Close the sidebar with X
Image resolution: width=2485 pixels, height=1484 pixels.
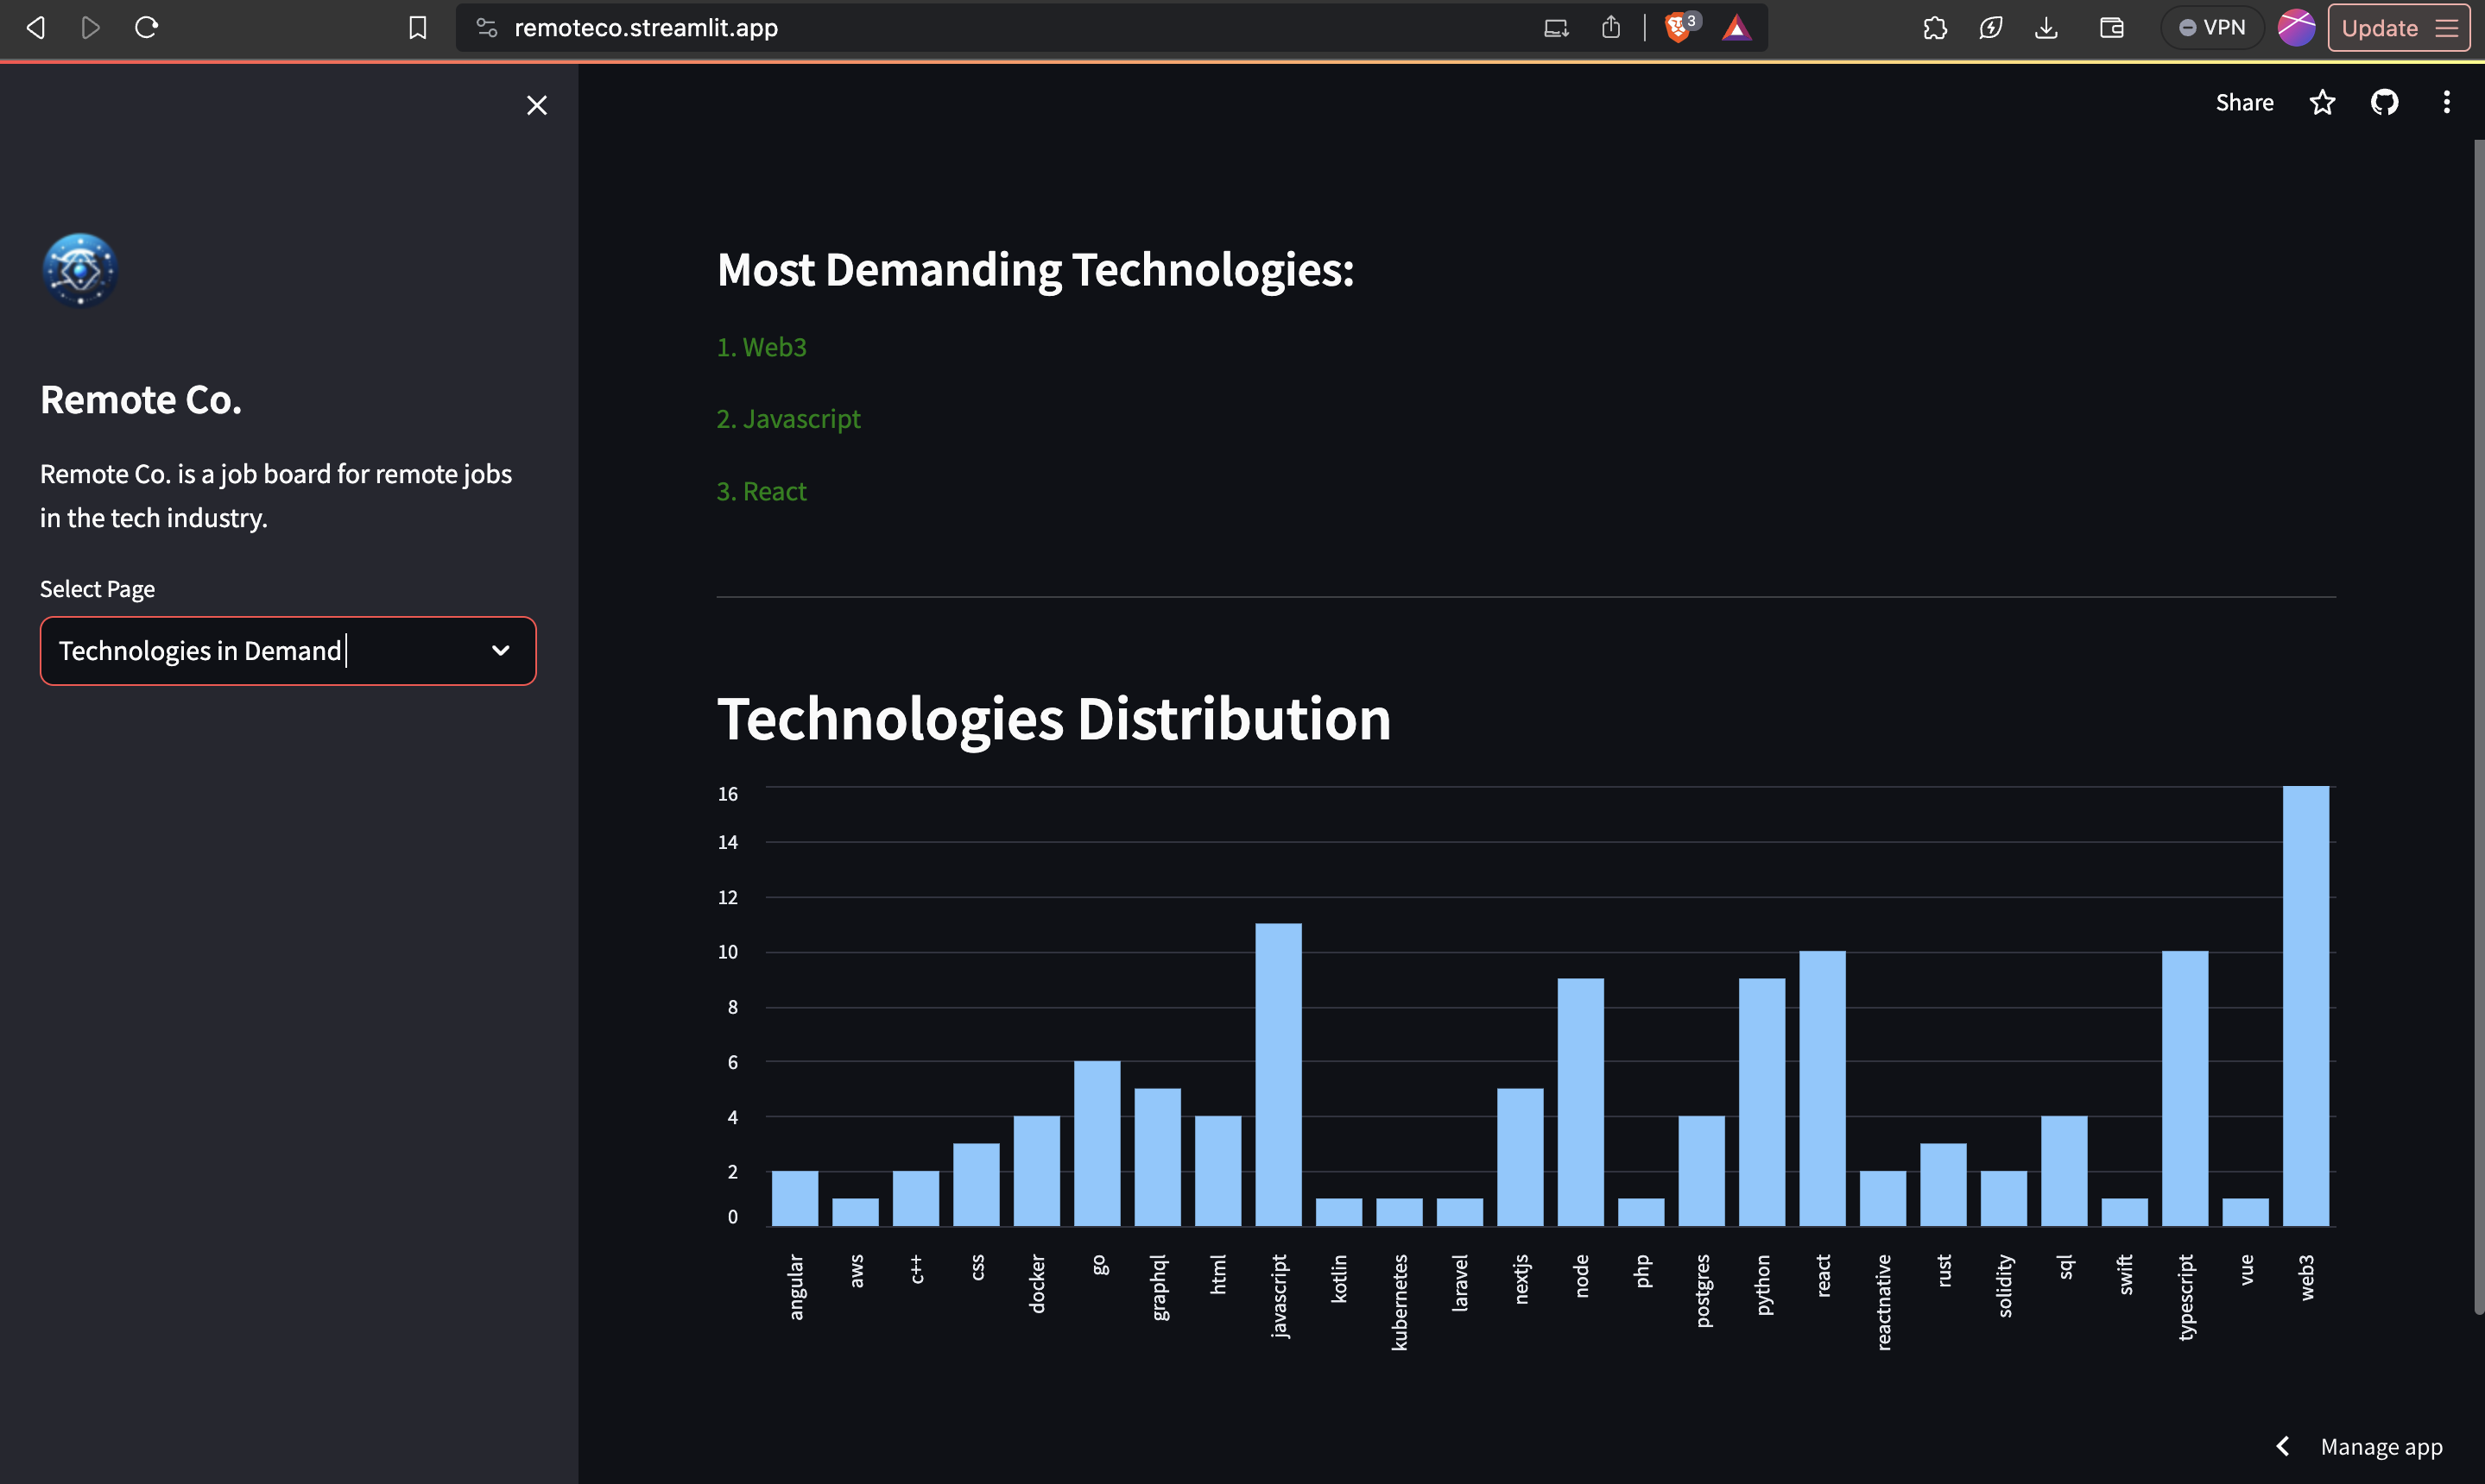(536, 105)
